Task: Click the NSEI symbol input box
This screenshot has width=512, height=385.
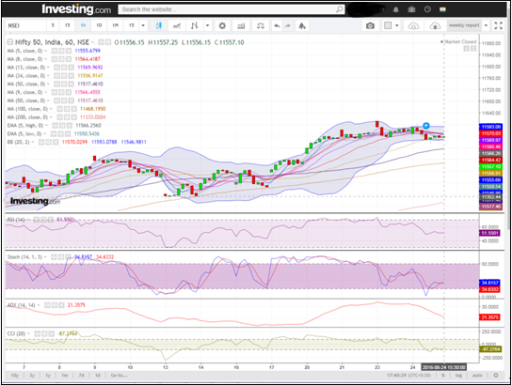Action: (x=25, y=25)
